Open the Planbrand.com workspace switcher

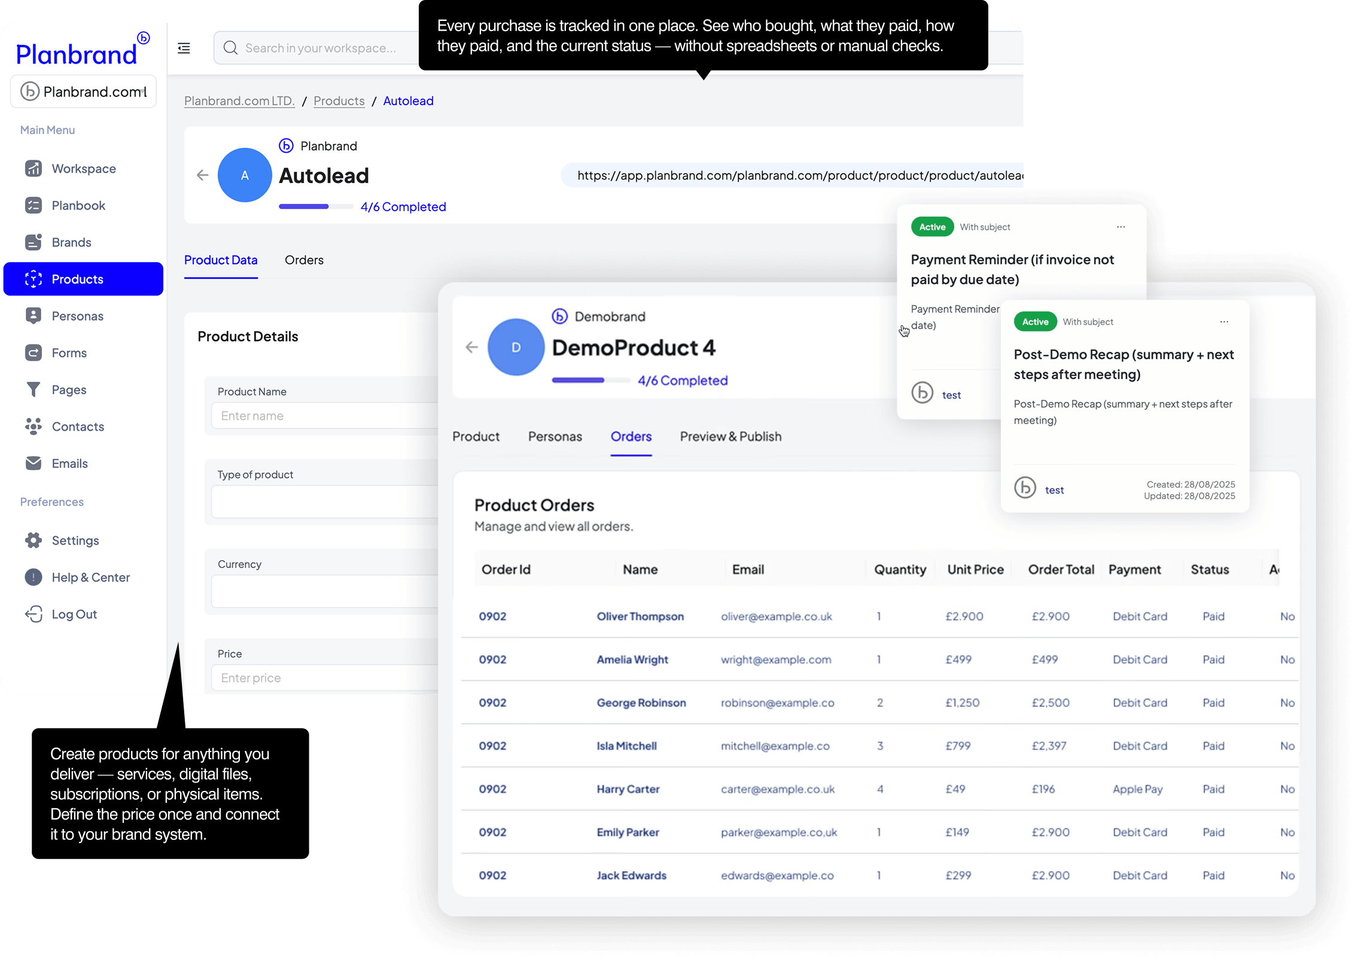[x=83, y=92]
